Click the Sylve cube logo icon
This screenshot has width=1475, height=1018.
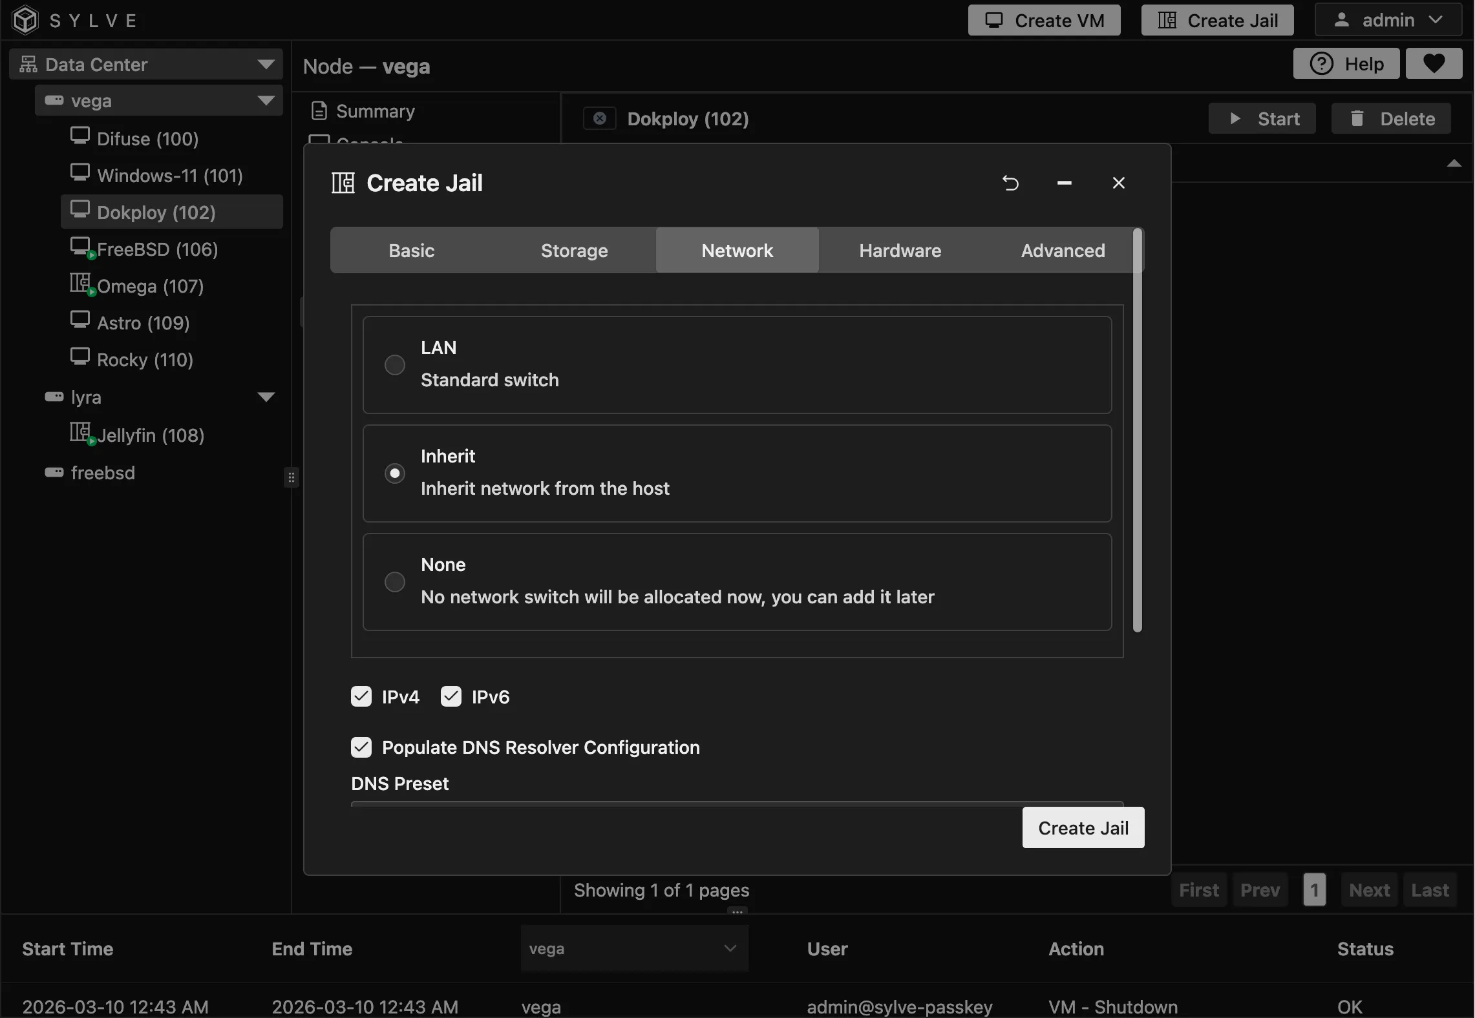click(x=26, y=20)
